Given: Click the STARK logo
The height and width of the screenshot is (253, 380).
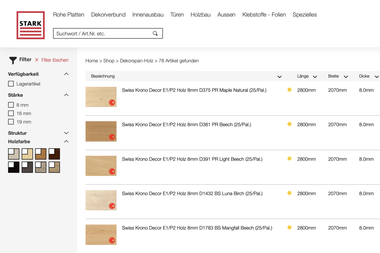Looking at the screenshot, I should (x=30, y=25).
